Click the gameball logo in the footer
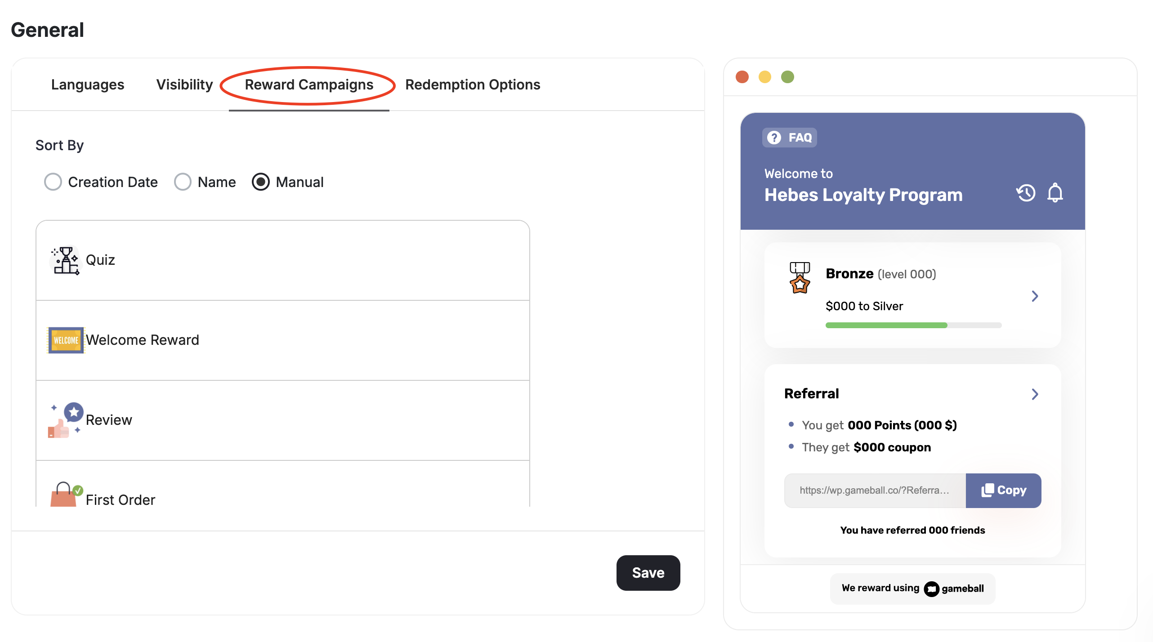 tap(931, 588)
